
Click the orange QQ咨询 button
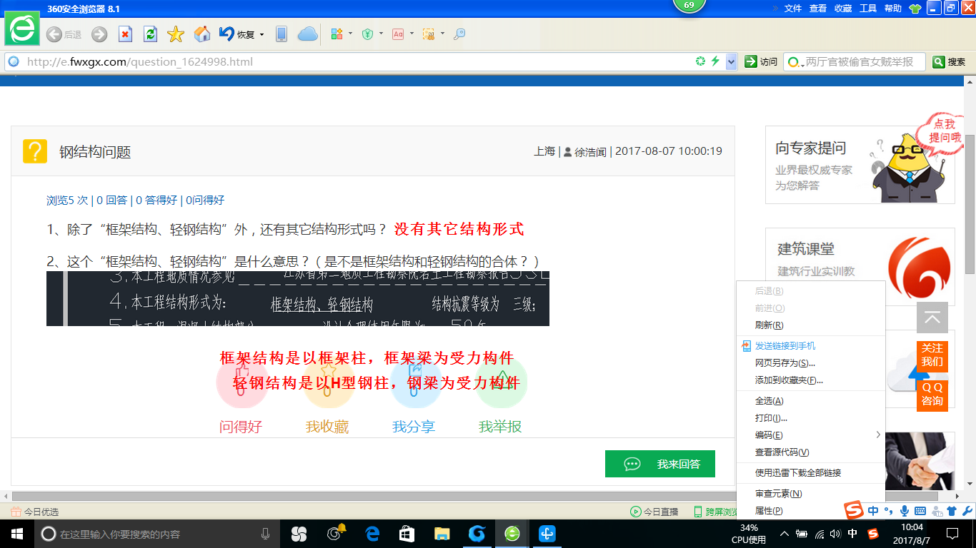coord(932,394)
